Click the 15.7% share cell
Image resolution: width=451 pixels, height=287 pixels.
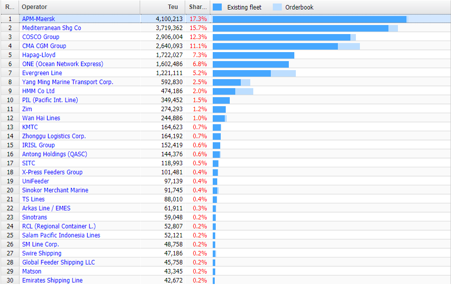pyautogui.click(x=198, y=28)
